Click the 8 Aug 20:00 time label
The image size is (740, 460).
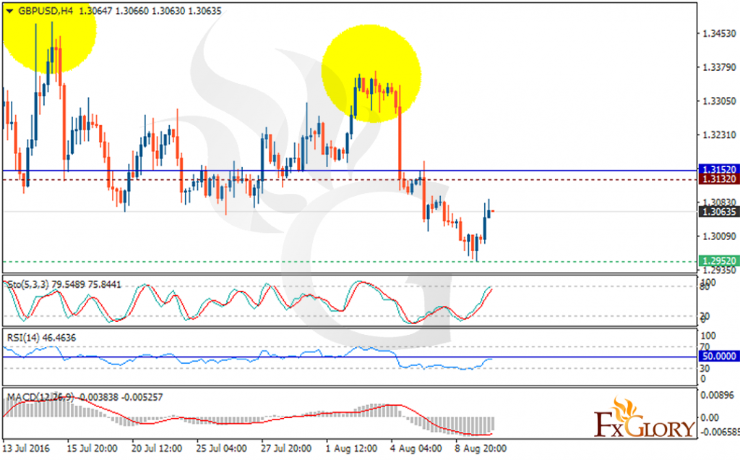pyautogui.click(x=481, y=448)
